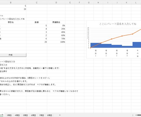The image size is (141, 117).
Task: Open the 5項目 sheet tab
Action: (x=25, y=115)
